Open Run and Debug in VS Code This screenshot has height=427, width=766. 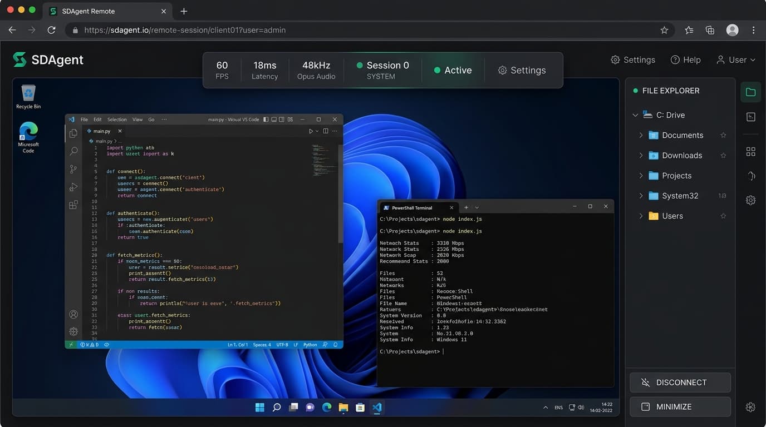click(x=73, y=187)
